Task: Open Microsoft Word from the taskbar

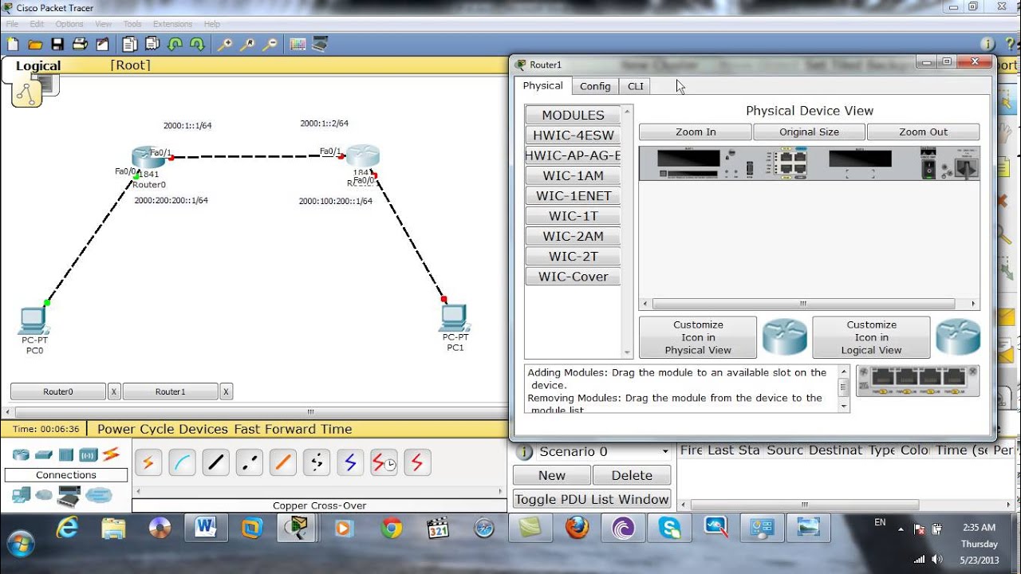Action: tap(206, 528)
